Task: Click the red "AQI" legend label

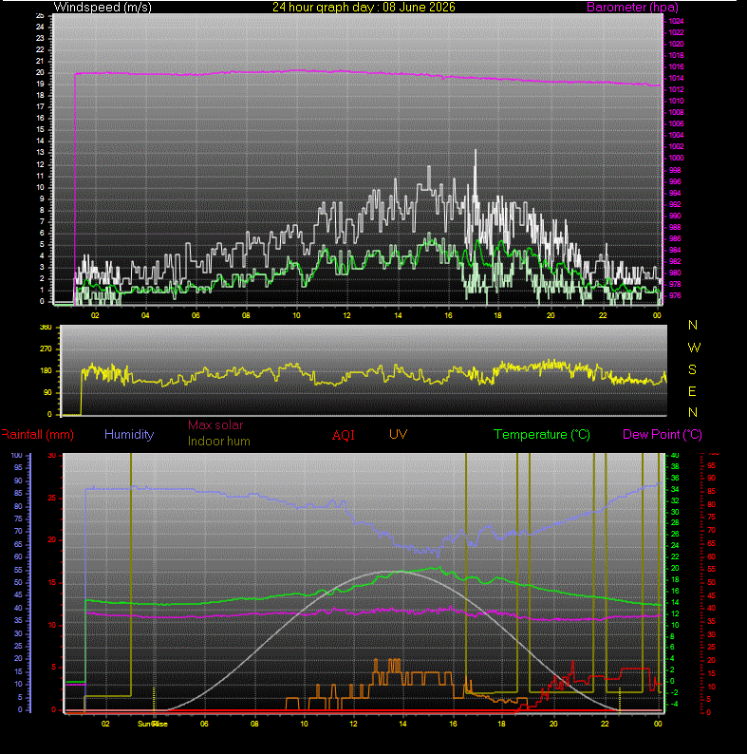Action: coord(344,436)
